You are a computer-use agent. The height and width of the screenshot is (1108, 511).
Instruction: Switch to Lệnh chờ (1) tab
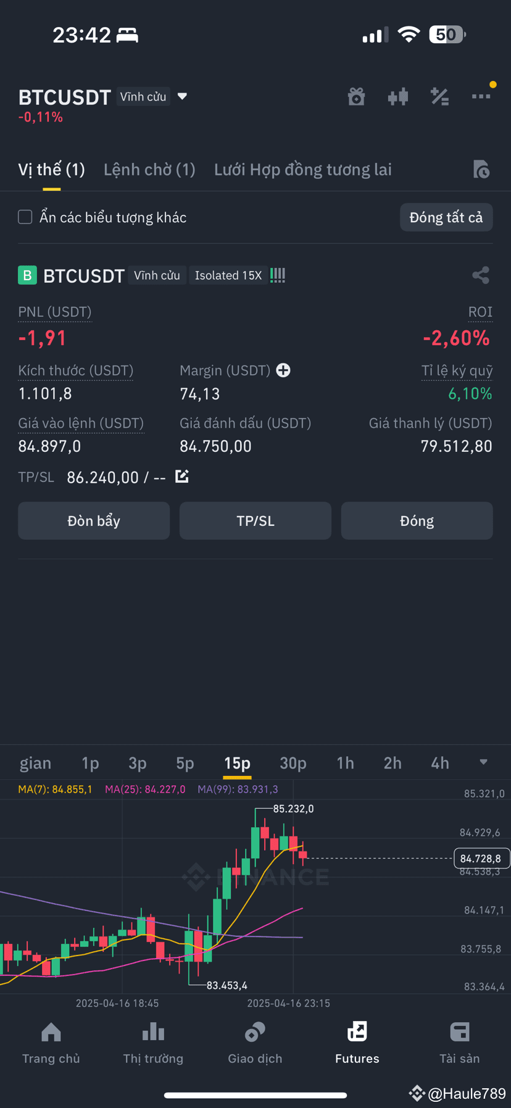point(149,170)
